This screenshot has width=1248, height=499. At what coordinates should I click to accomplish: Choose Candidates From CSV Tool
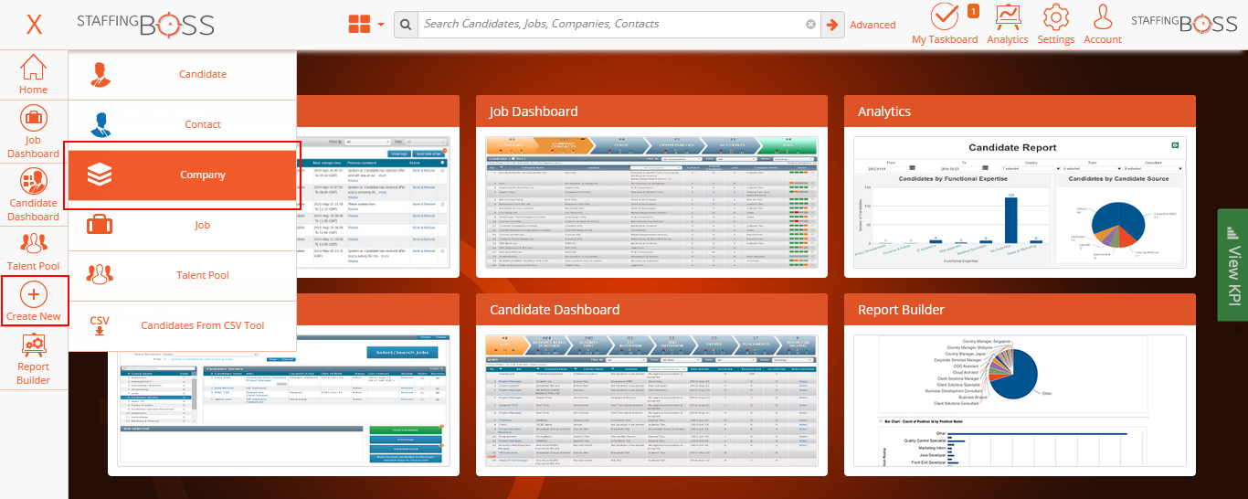coord(183,325)
